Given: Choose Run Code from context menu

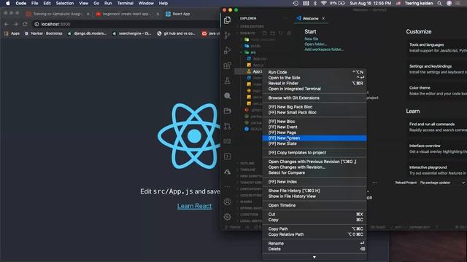Looking at the screenshot, I should pyautogui.click(x=314, y=72).
